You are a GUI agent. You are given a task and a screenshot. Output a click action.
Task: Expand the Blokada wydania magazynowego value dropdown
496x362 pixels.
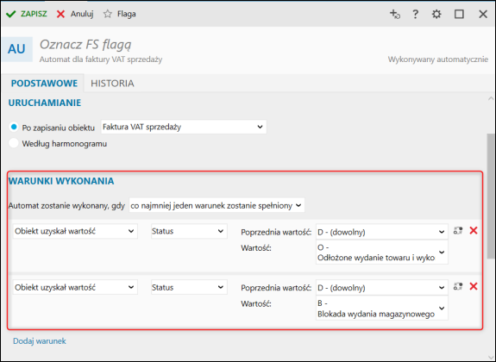(x=382, y=309)
